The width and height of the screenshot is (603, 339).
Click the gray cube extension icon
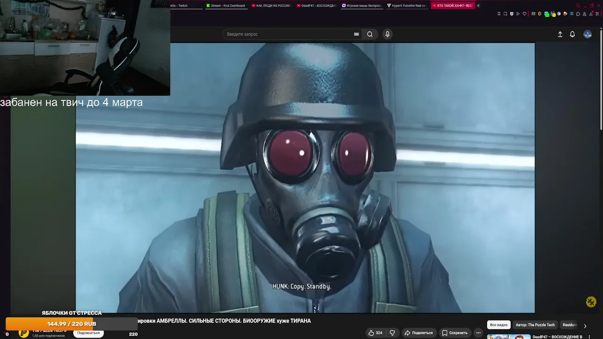(559, 14)
